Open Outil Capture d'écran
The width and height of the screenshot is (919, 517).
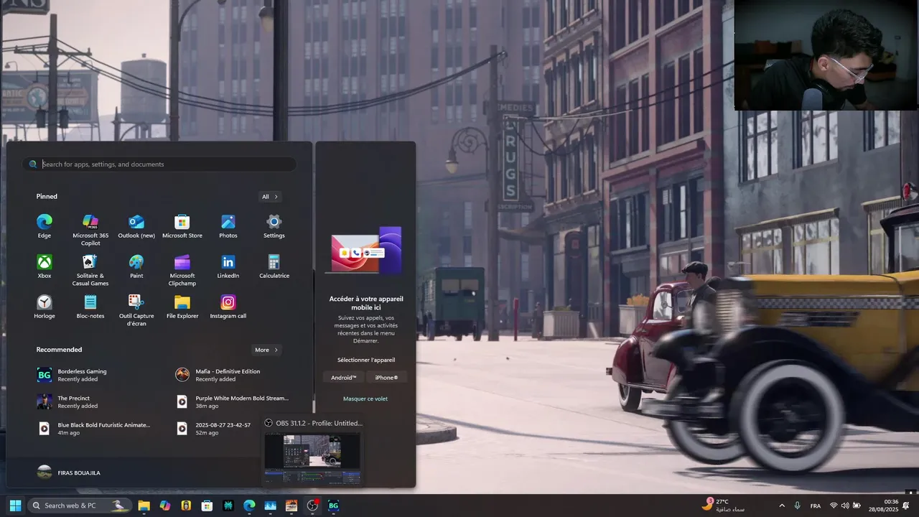pyautogui.click(x=136, y=310)
